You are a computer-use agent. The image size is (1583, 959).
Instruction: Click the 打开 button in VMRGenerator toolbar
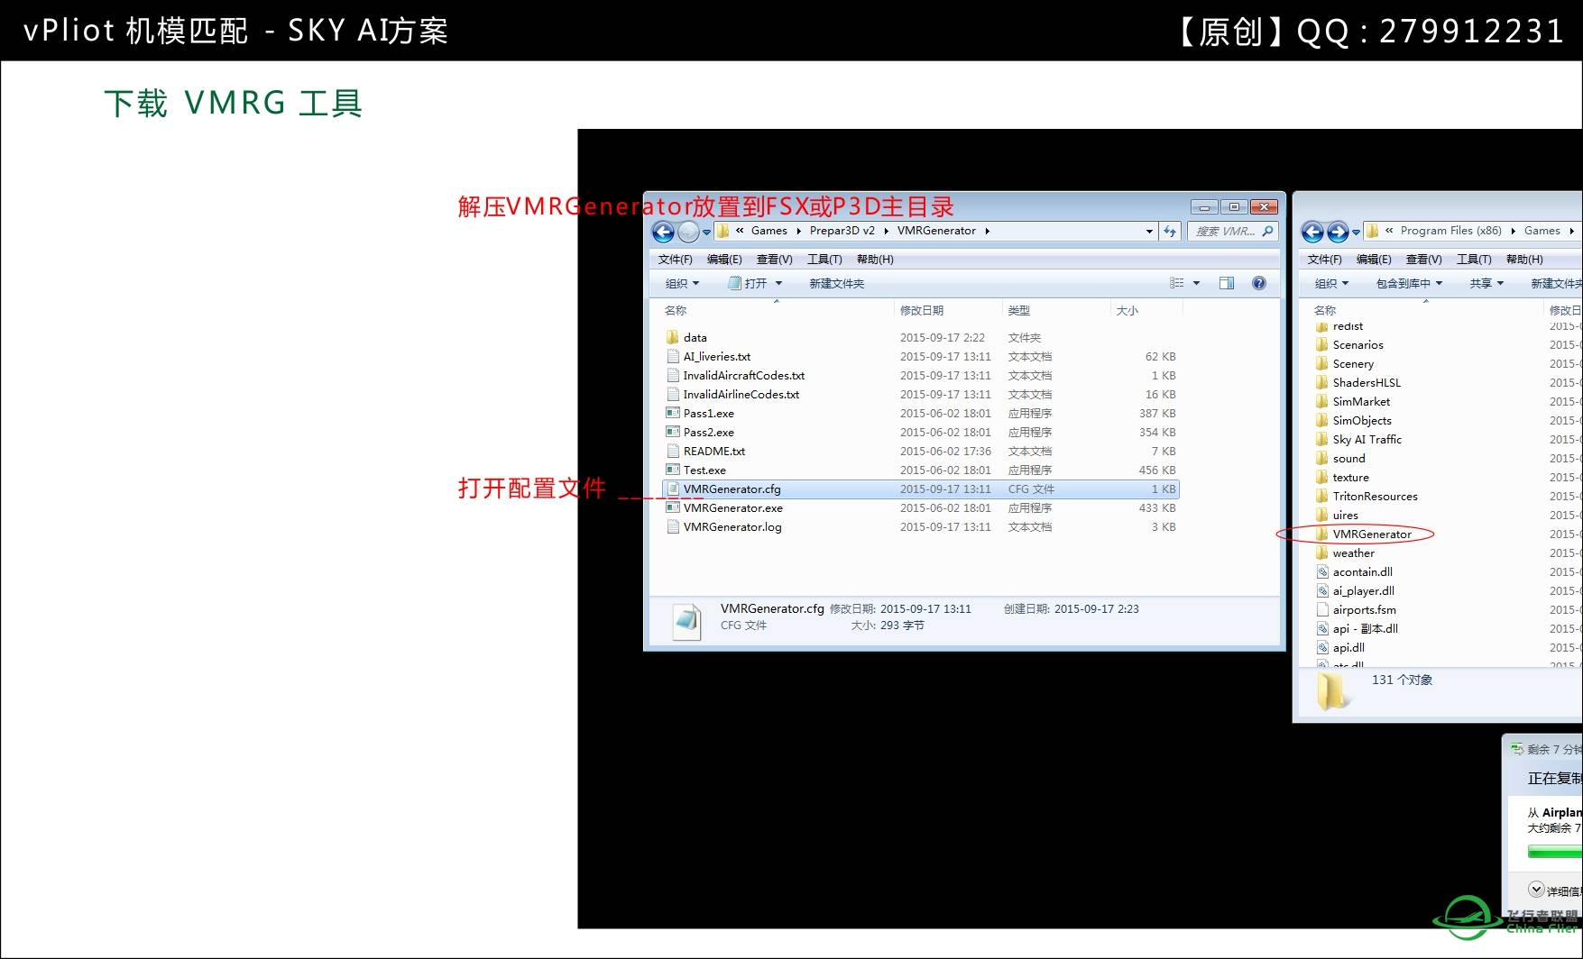coord(748,283)
